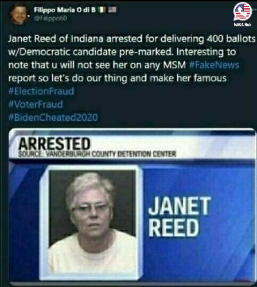This screenshot has width=257, height=287.
Task: Click the Vanderburgh County Detention Center source line
Action: (x=97, y=154)
